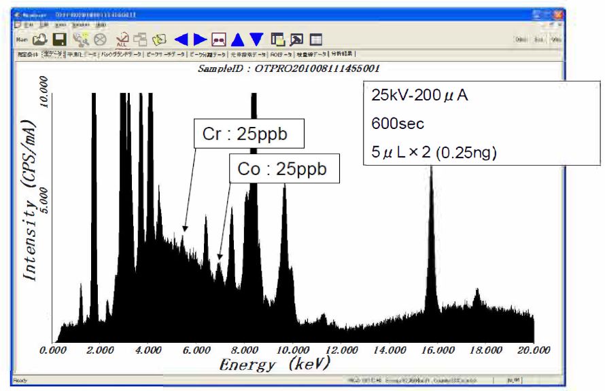Click the 6.000 keV tick label

(x=196, y=350)
